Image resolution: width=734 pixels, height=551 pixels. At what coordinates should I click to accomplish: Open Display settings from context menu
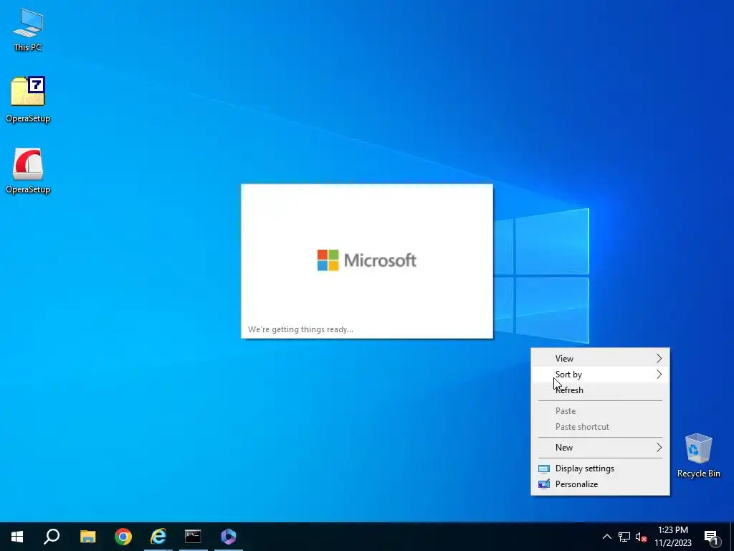[x=600, y=468]
